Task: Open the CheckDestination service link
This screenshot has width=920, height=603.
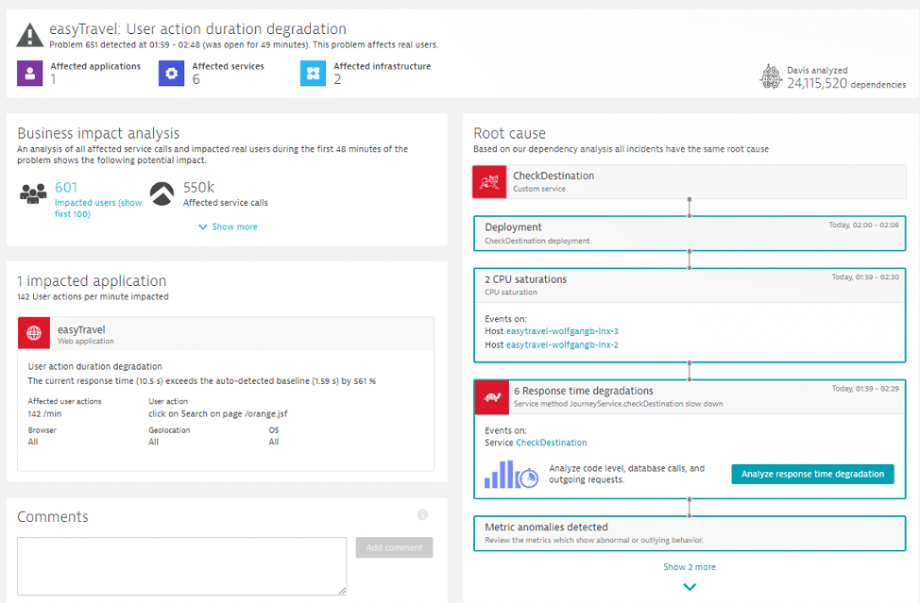Action: [x=554, y=441]
